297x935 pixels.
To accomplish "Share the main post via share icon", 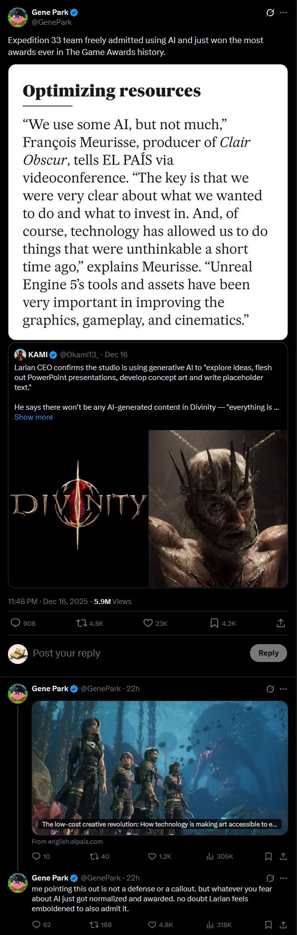I will pos(281,623).
